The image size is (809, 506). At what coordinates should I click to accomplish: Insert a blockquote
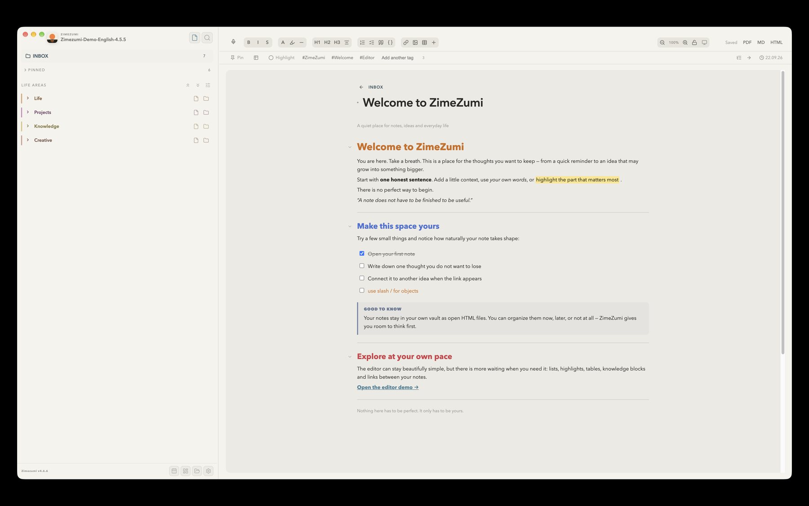(x=381, y=42)
